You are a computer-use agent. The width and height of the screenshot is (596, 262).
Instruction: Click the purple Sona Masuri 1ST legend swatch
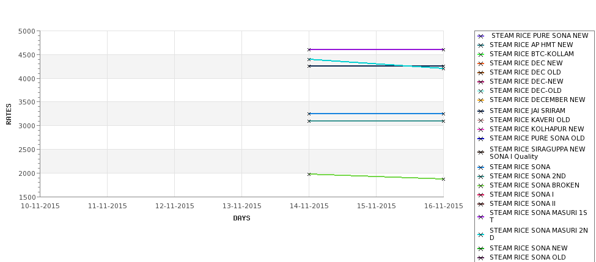[x=481, y=217]
